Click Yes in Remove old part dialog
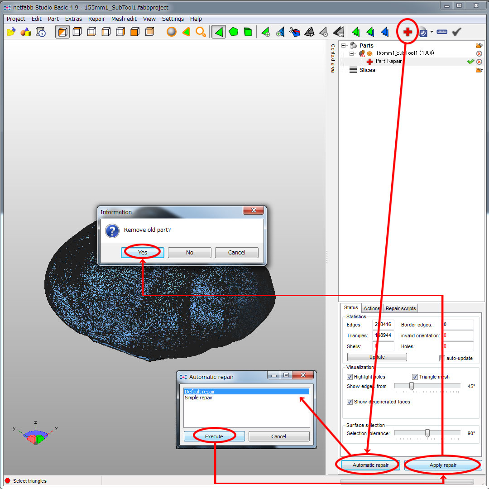Viewport: 489px width, 489px height. (143, 253)
